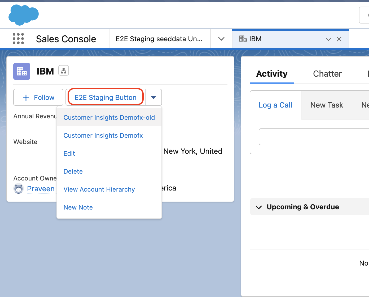369x297 pixels.
Task: Open the New Task tab
Action: [327, 105]
